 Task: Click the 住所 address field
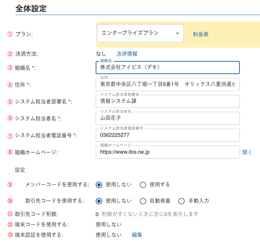[x=167, y=84]
